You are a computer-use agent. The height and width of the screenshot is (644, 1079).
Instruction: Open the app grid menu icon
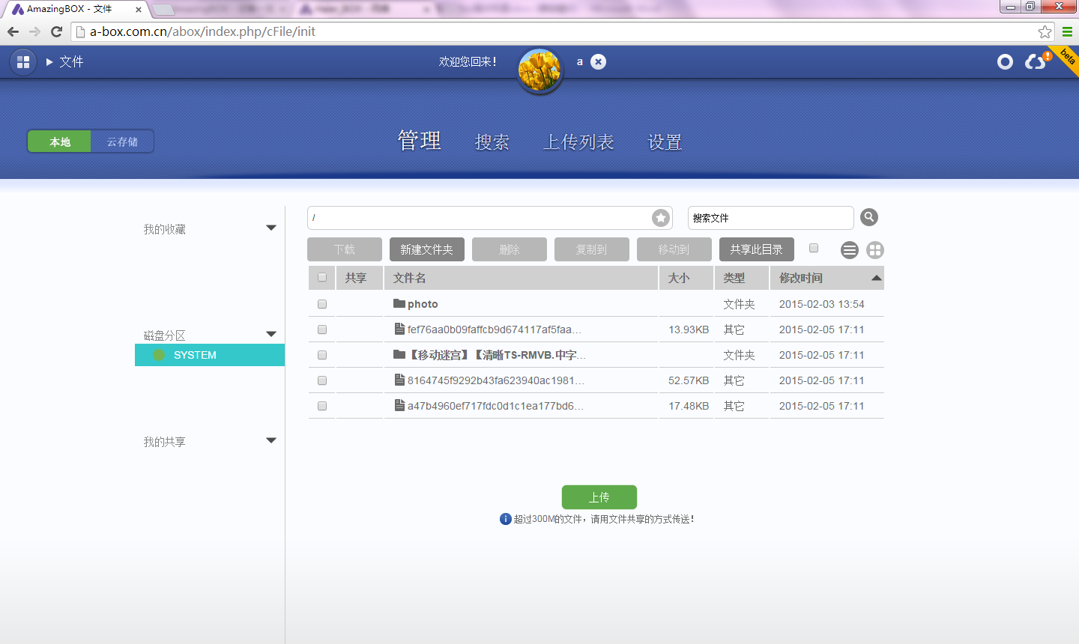[23, 62]
